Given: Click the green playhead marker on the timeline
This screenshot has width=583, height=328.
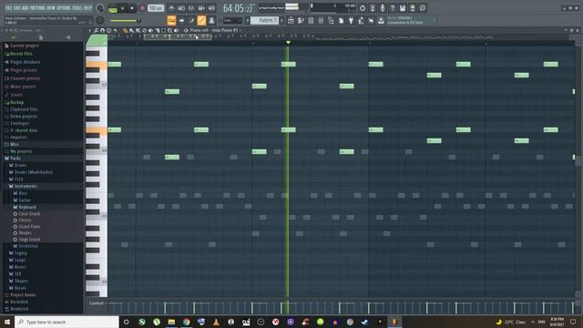Looking at the screenshot, I should click(288, 43).
